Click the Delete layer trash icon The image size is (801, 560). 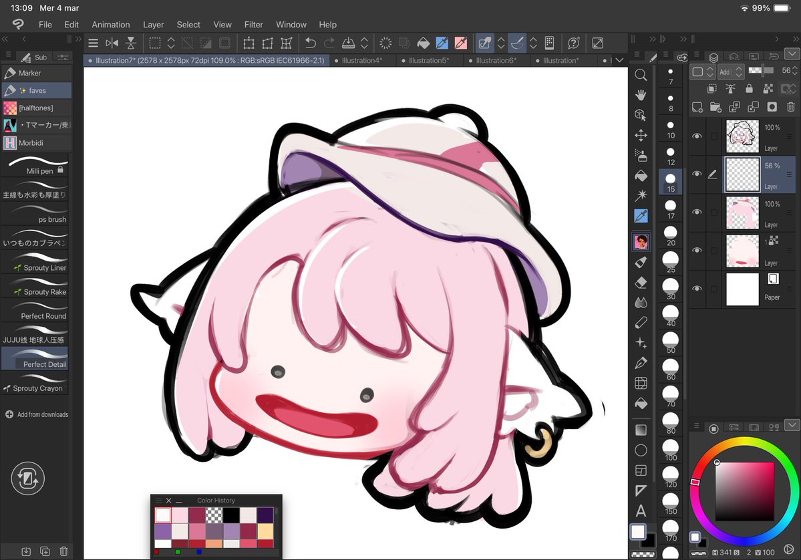click(x=791, y=107)
